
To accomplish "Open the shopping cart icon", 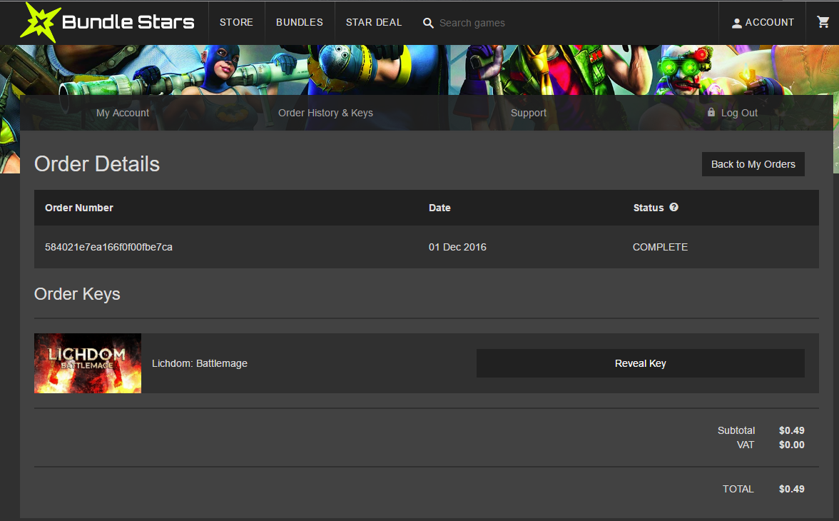I will point(823,22).
